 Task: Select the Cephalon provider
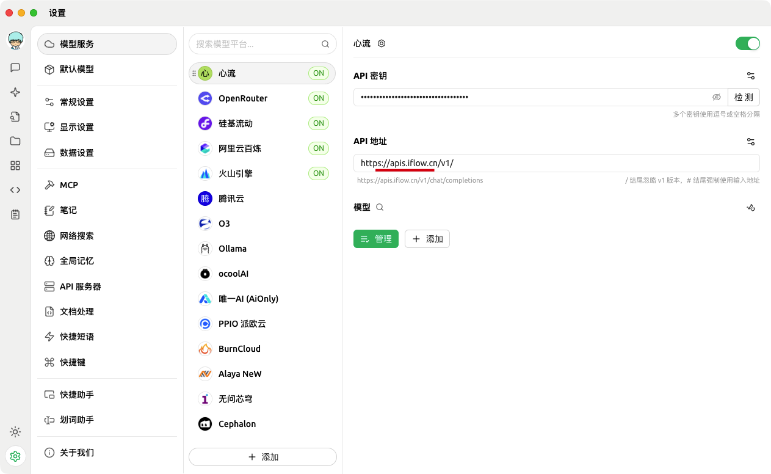tap(262, 424)
